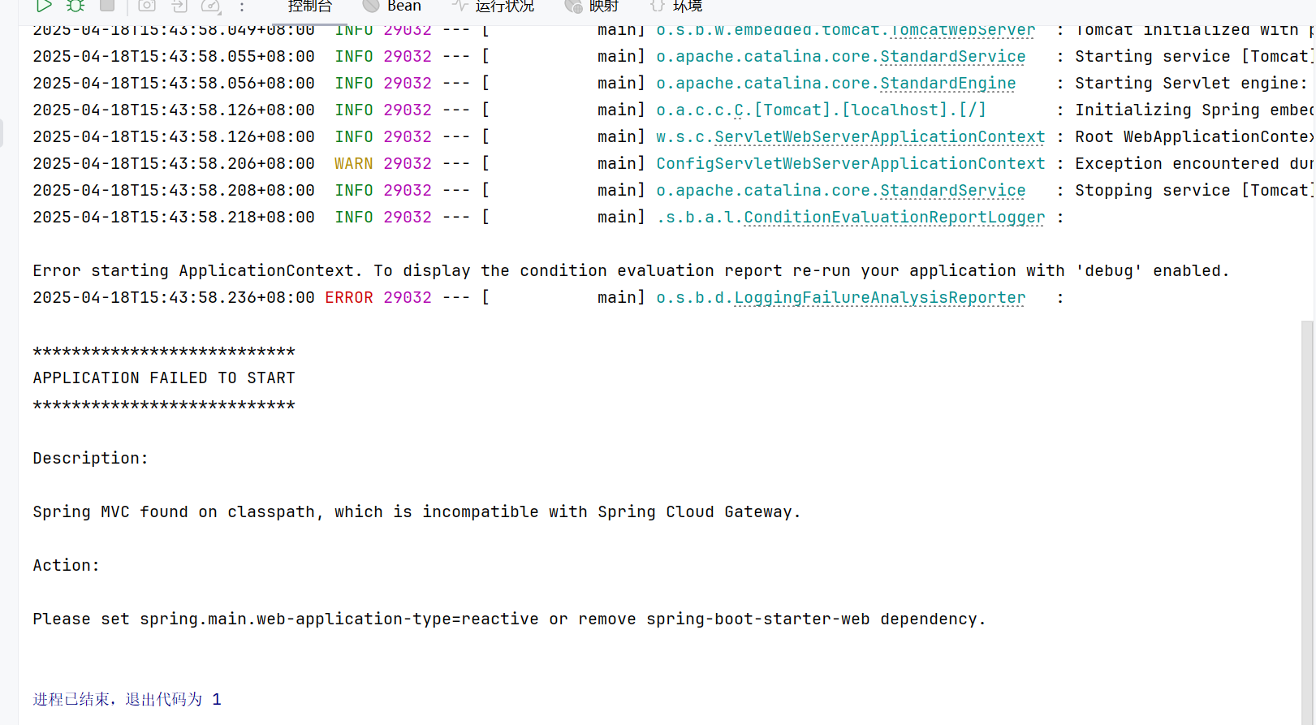Click the green Run icon
The height and width of the screenshot is (725, 1316).
point(44,6)
